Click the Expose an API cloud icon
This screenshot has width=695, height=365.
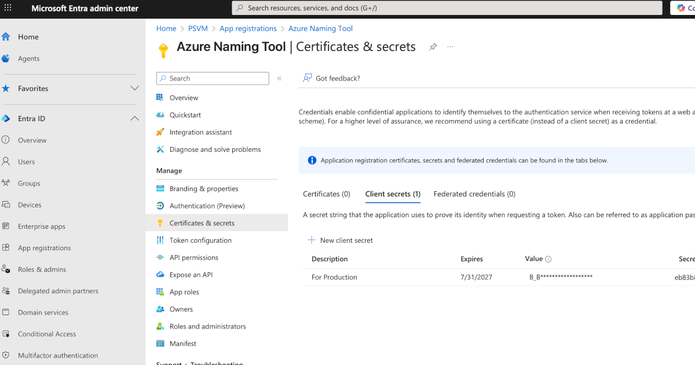point(160,275)
